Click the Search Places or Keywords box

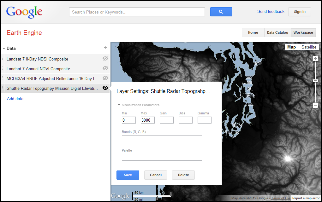tap(137, 12)
